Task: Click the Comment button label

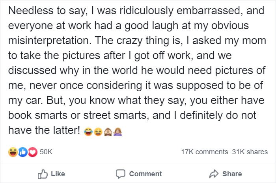Action: point(145,174)
